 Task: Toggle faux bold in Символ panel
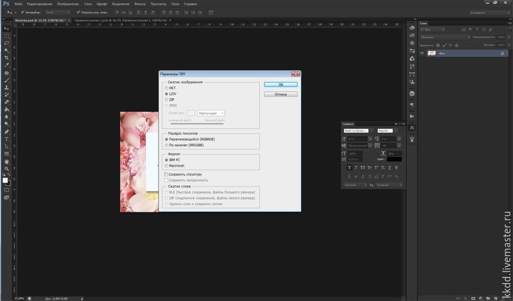(x=349, y=167)
